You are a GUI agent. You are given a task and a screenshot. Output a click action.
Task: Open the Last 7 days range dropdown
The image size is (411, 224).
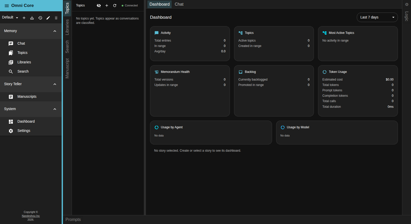point(377,17)
